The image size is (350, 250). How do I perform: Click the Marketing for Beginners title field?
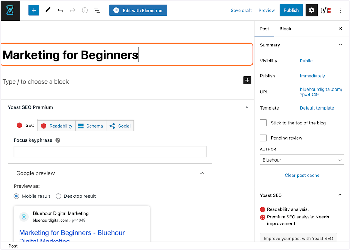coord(127,54)
